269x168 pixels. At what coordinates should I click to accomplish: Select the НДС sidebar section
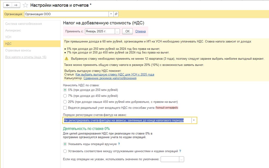[x=32, y=44]
